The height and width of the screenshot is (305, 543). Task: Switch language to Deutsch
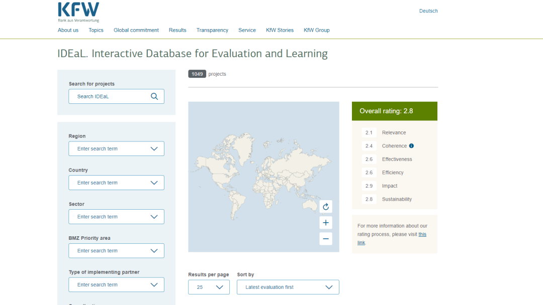coord(428,11)
